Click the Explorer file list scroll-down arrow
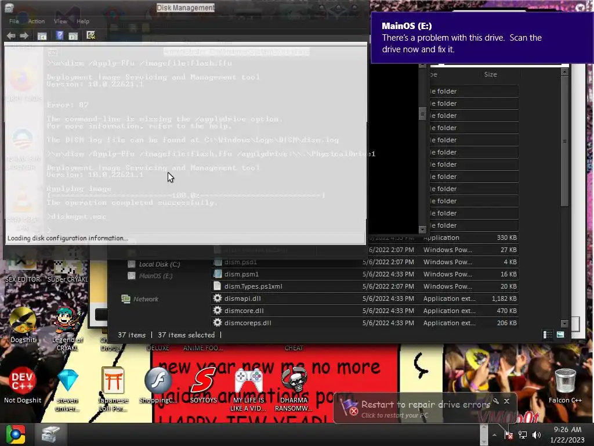The image size is (594, 446). coord(564,323)
